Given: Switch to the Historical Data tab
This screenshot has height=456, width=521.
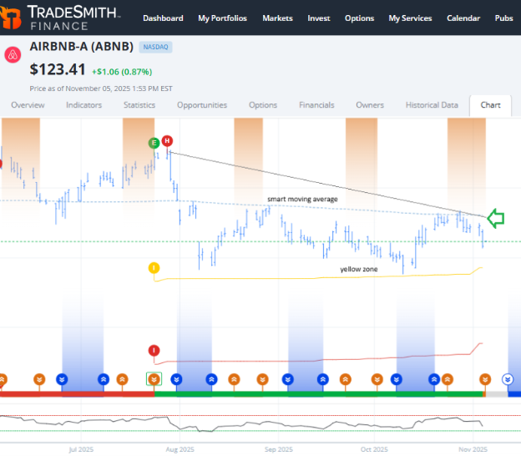Looking at the screenshot, I should 432,105.
